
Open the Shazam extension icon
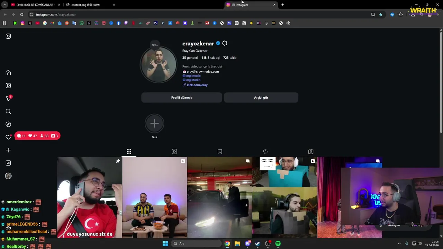(392, 15)
